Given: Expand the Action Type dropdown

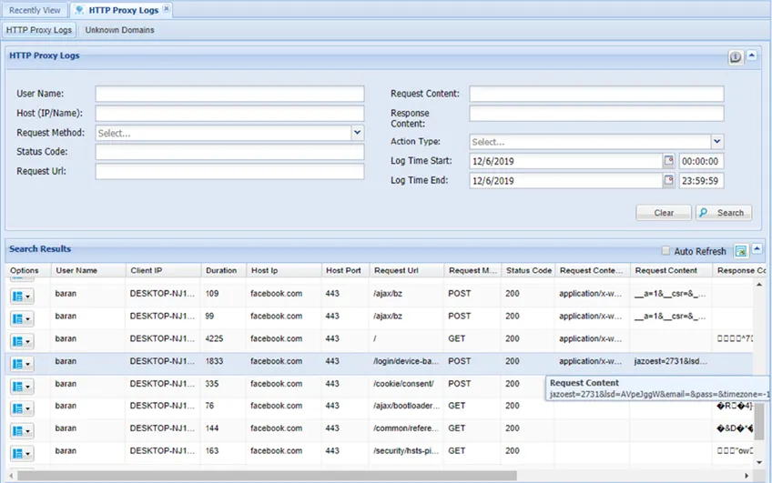Looking at the screenshot, I should point(717,142).
